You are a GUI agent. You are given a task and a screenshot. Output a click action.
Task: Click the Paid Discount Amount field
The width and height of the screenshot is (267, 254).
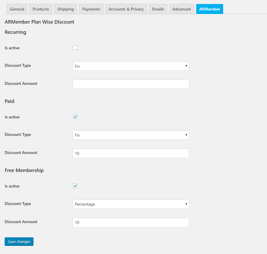131,153
